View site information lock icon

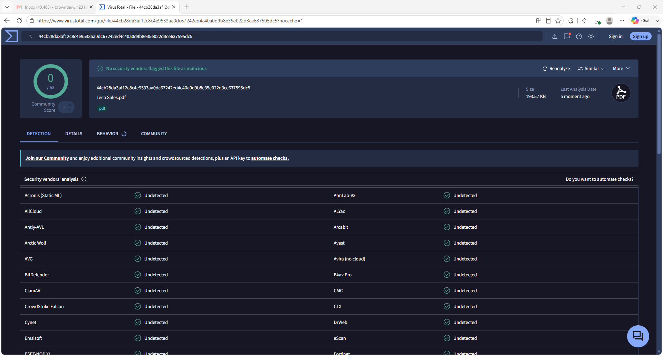32,21
